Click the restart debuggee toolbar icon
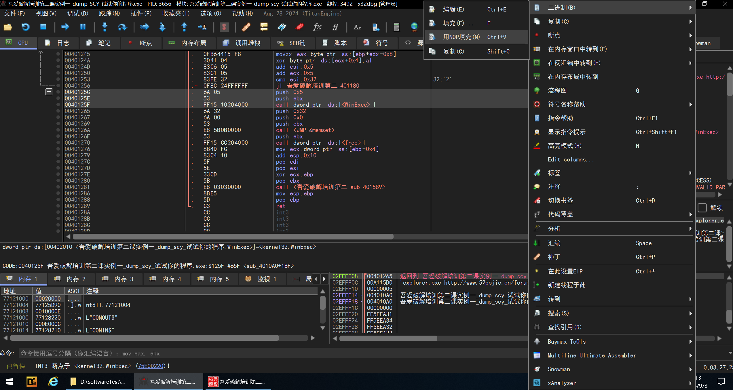Viewport: 733px width, 390px height. (26, 27)
